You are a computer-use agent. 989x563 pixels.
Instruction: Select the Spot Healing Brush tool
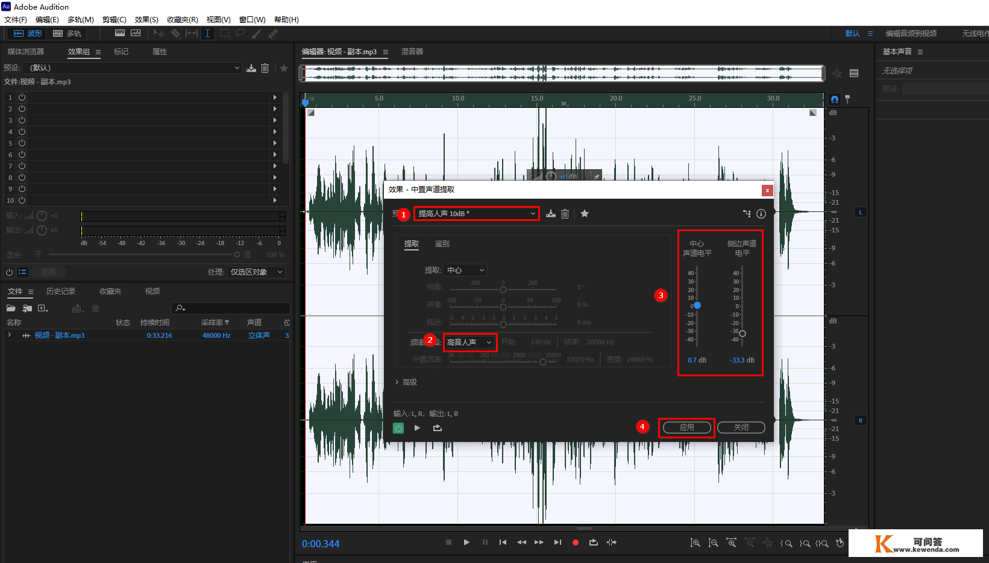coord(272,33)
